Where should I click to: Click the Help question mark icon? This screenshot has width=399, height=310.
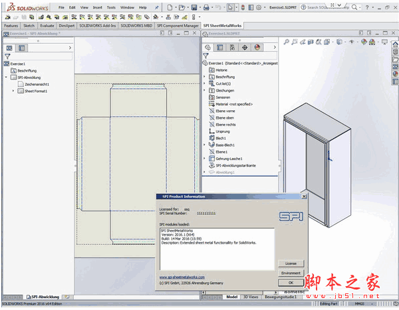[367, 7]
